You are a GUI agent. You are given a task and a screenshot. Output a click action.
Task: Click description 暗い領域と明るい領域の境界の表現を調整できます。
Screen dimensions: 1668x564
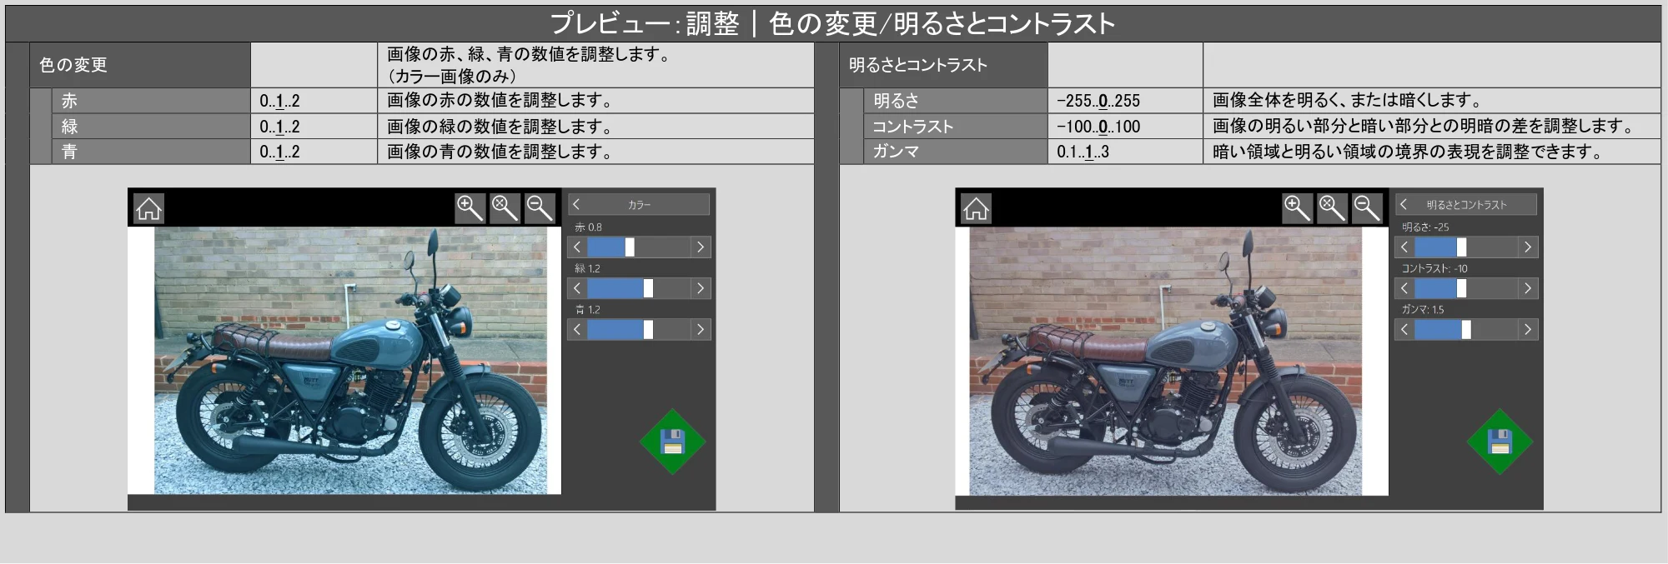[1408, 152]
